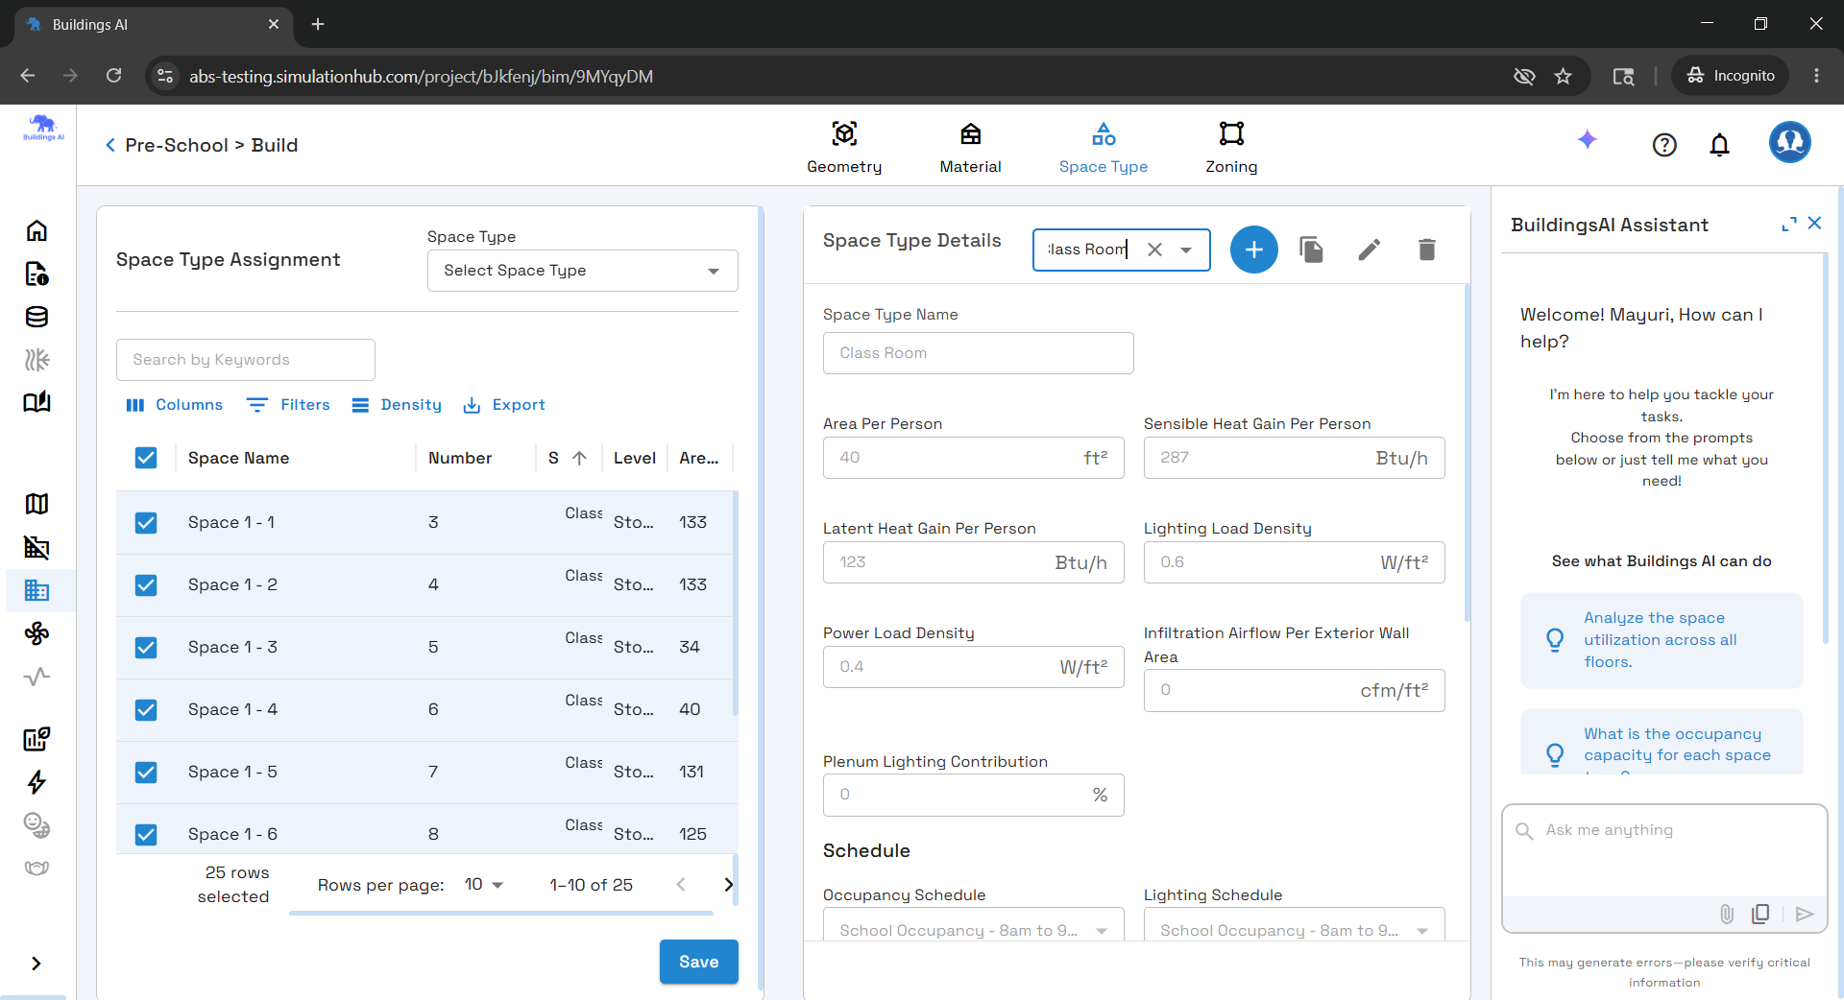Open the database sidebar icon
Viewport: 1844px width, 1000px height.
click(x=36, y=317)
